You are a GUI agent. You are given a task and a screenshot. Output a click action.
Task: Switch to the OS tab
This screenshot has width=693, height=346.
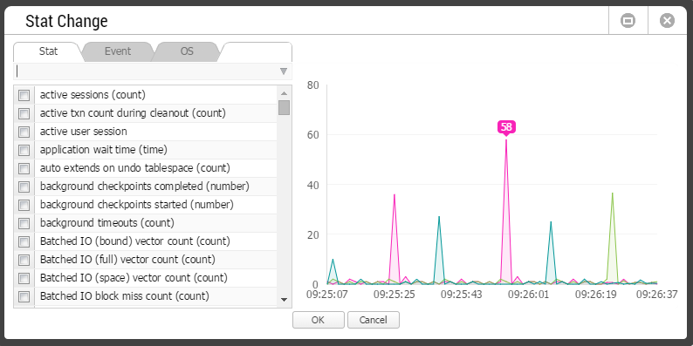coord(187,51)
